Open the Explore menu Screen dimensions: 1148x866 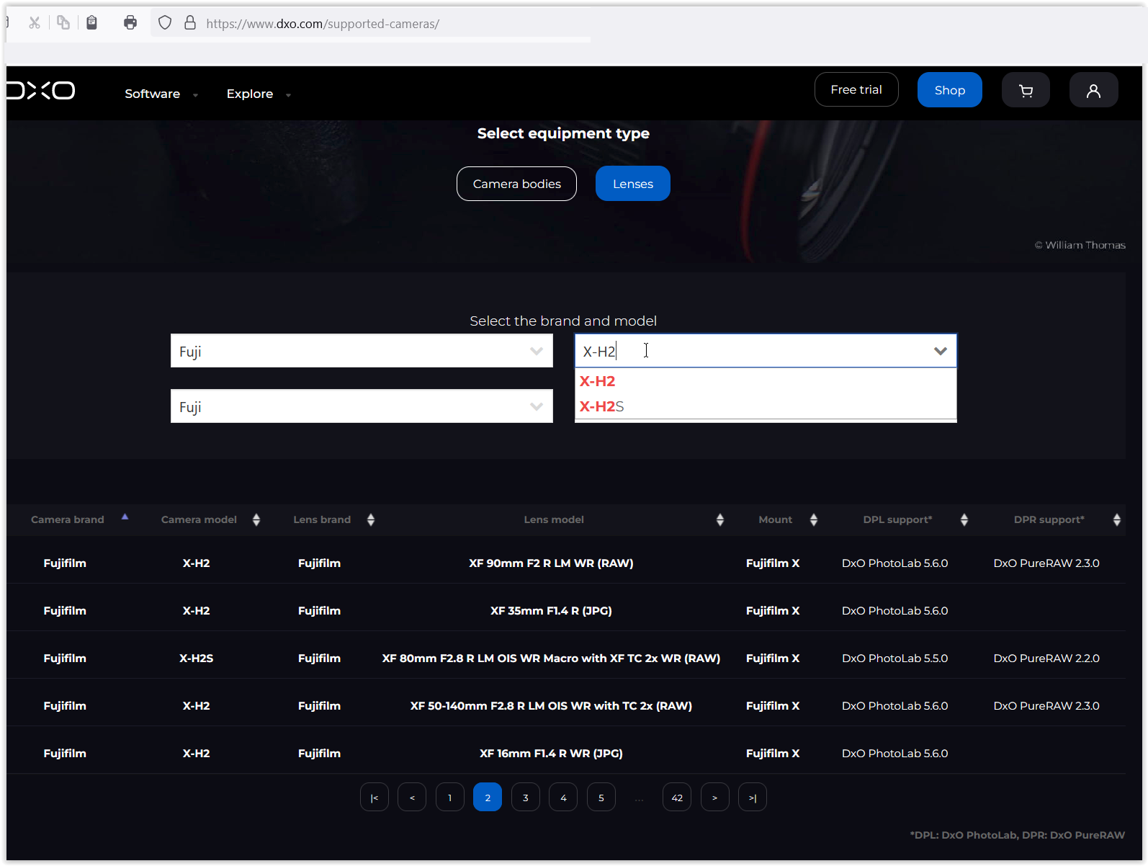259,94
